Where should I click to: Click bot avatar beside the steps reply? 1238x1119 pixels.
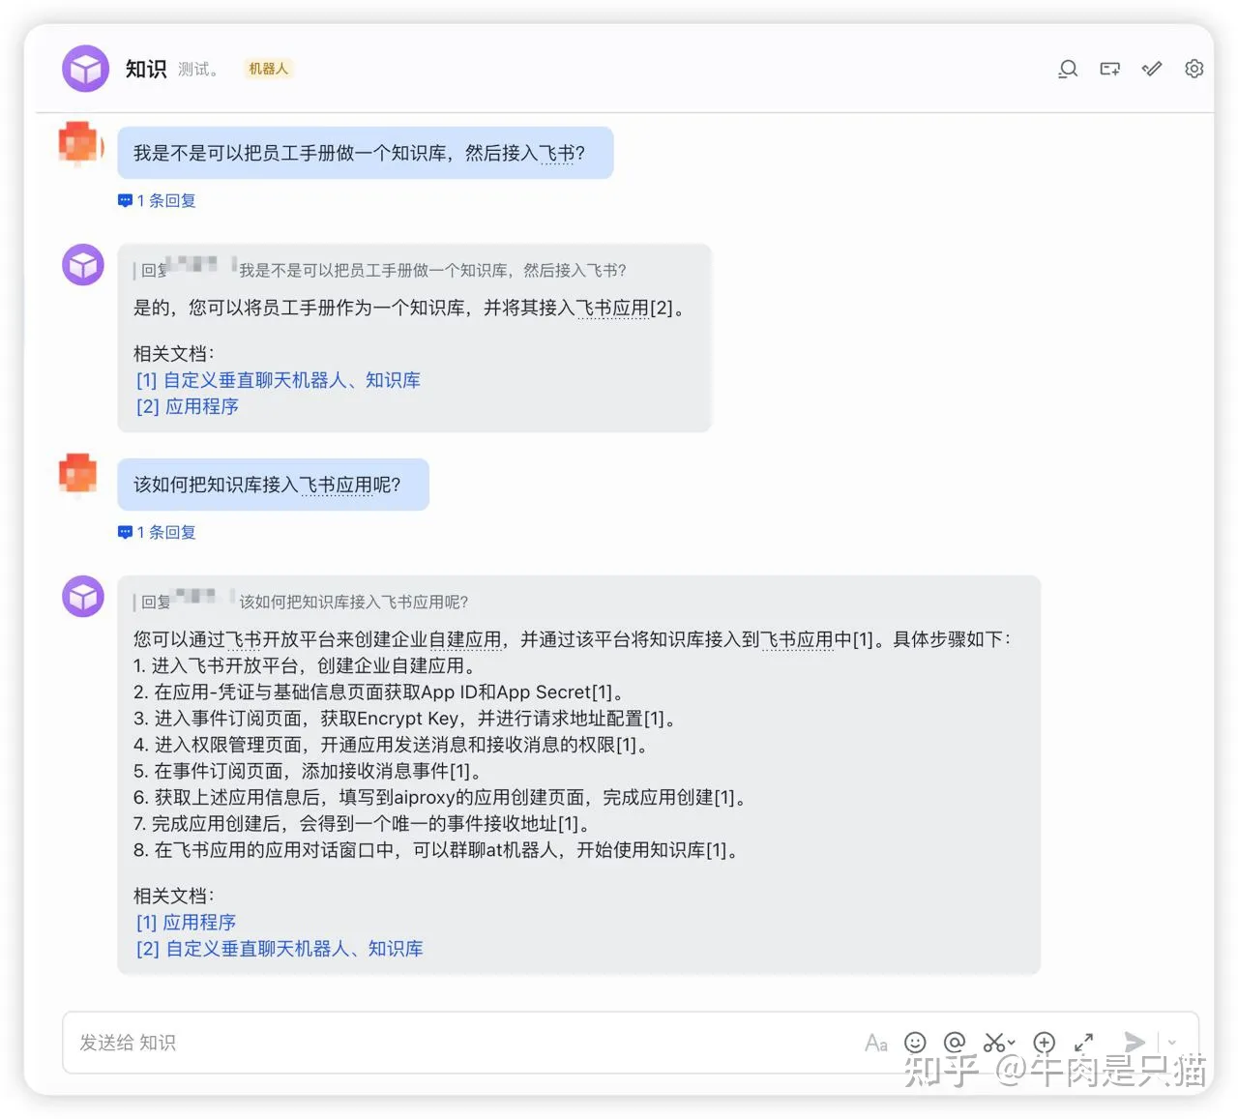(x=83, y=597)
